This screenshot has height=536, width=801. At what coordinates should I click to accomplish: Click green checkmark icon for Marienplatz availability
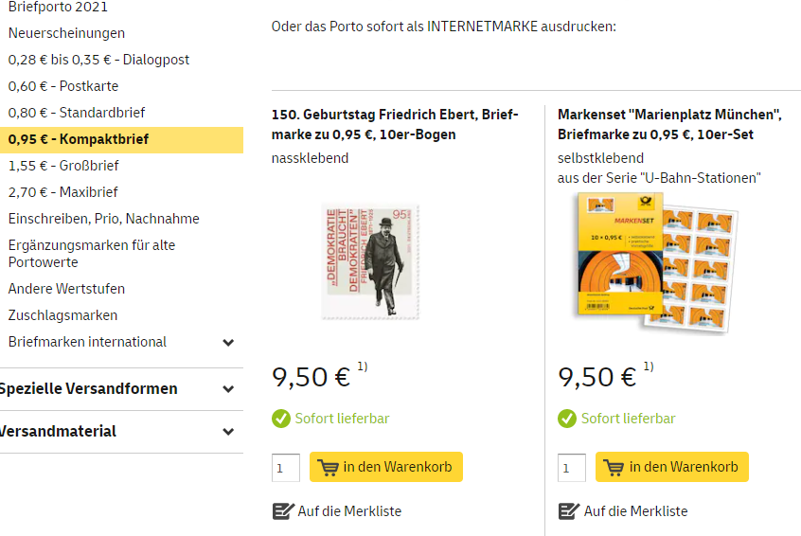[567, 419]
